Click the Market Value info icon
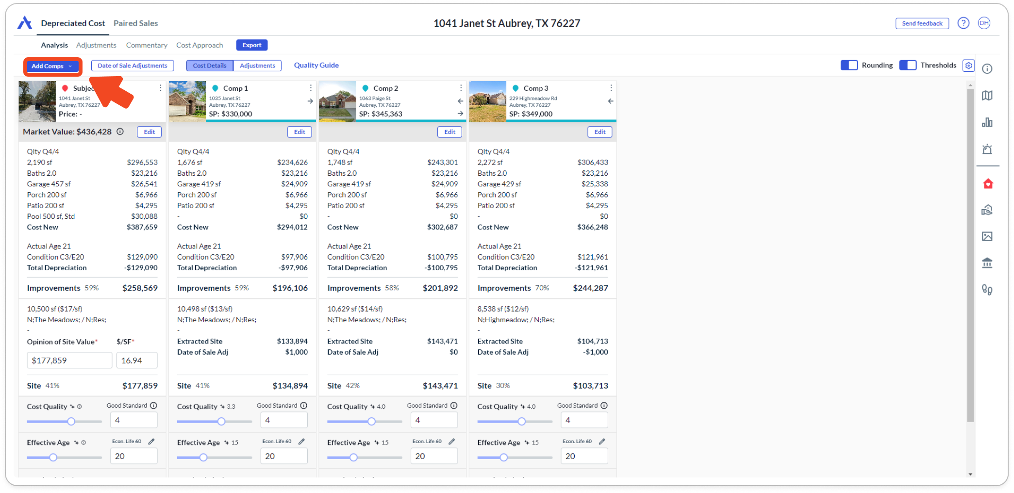Viewport: 1014px width, 493px height. click(x=120, y=131)
